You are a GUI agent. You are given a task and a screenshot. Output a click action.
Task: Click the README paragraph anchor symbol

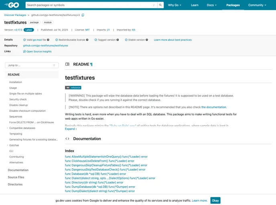pos(91,64)
